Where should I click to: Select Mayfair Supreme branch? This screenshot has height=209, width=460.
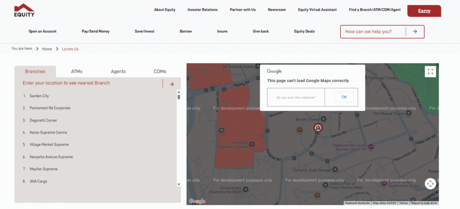coord(44,169)
